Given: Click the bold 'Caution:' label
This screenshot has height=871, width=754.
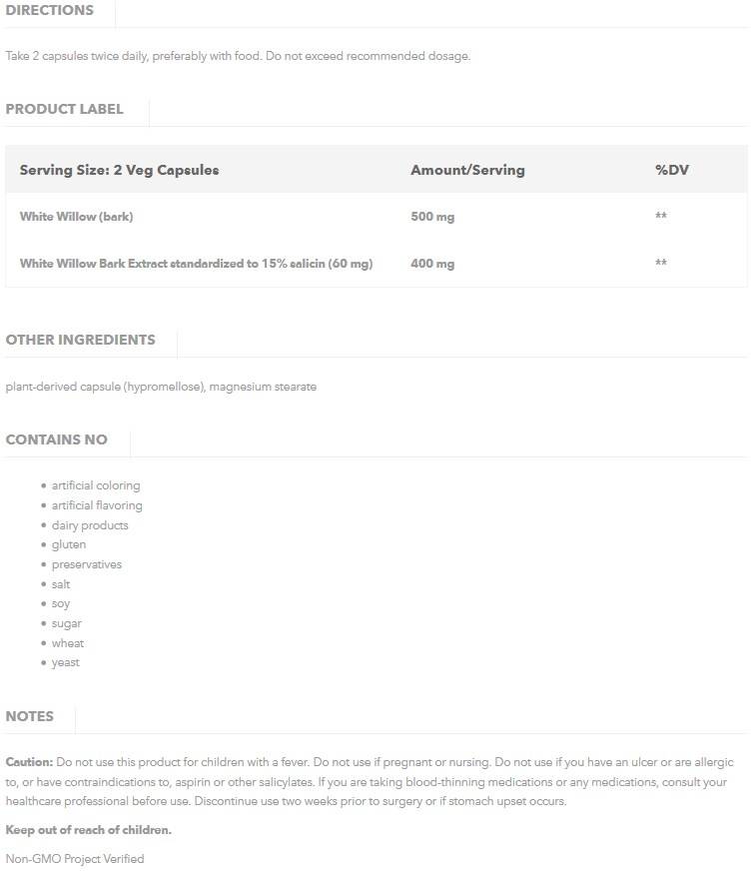Looking at the screenshot, I should click(29, 762).
